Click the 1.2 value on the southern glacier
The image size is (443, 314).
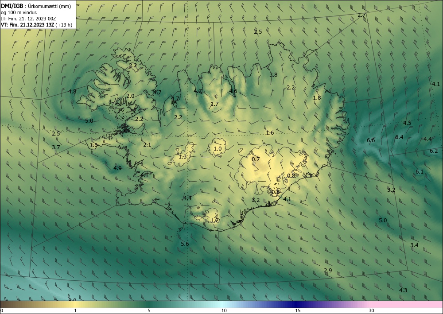[215, 221]
